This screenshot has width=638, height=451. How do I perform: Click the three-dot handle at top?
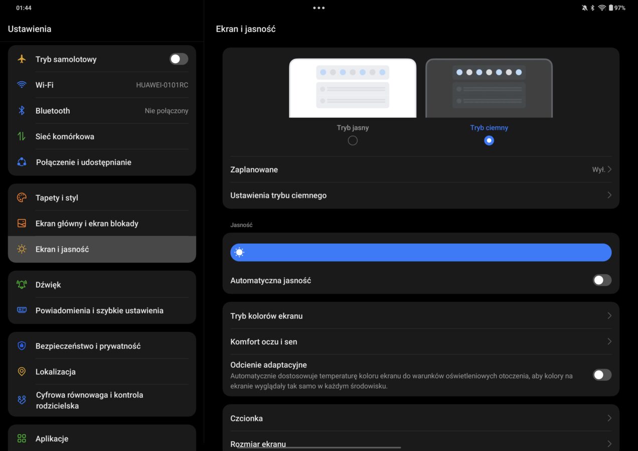coord(318,8)
